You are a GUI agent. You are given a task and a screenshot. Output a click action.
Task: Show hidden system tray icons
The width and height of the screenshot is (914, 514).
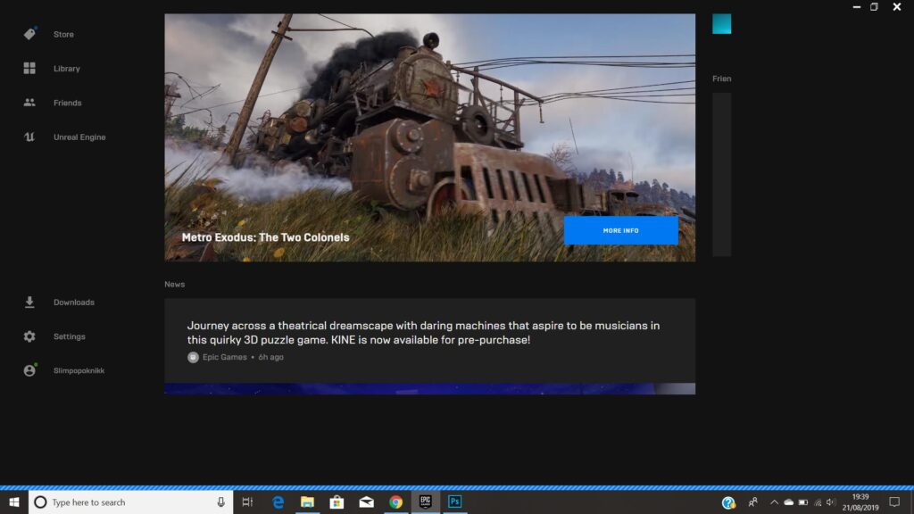coord(774,502)
